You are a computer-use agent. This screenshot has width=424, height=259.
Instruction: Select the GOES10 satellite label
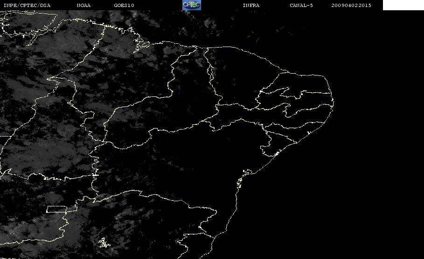pos(124,5)
